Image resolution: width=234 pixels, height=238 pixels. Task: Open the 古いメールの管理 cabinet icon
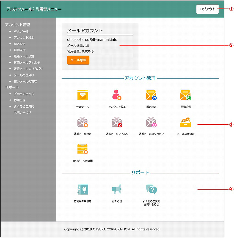[82, 149]
